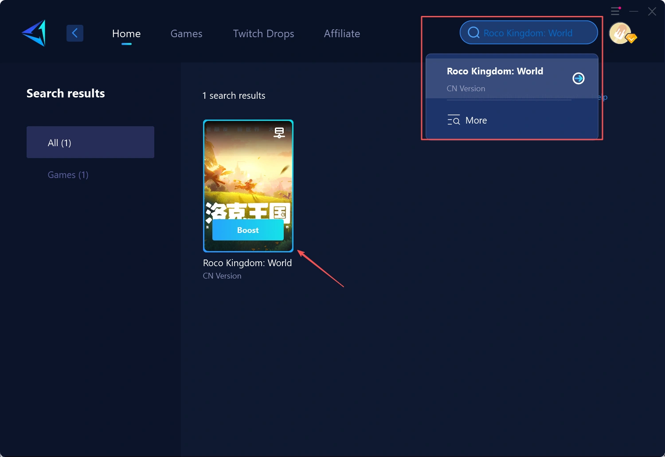Open the hamburger menu with notification dot

pos(615,11)
